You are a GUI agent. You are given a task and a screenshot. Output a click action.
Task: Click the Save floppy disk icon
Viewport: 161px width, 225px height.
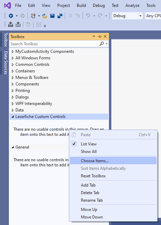click(x=52, y=16)
